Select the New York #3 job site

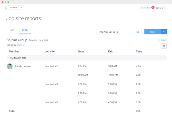click(x=51, y=84)
